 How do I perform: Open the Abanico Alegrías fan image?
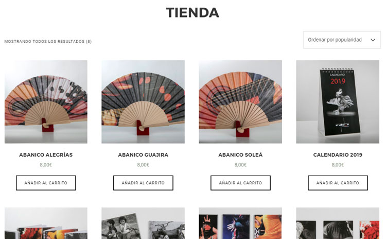click(46, 102)
